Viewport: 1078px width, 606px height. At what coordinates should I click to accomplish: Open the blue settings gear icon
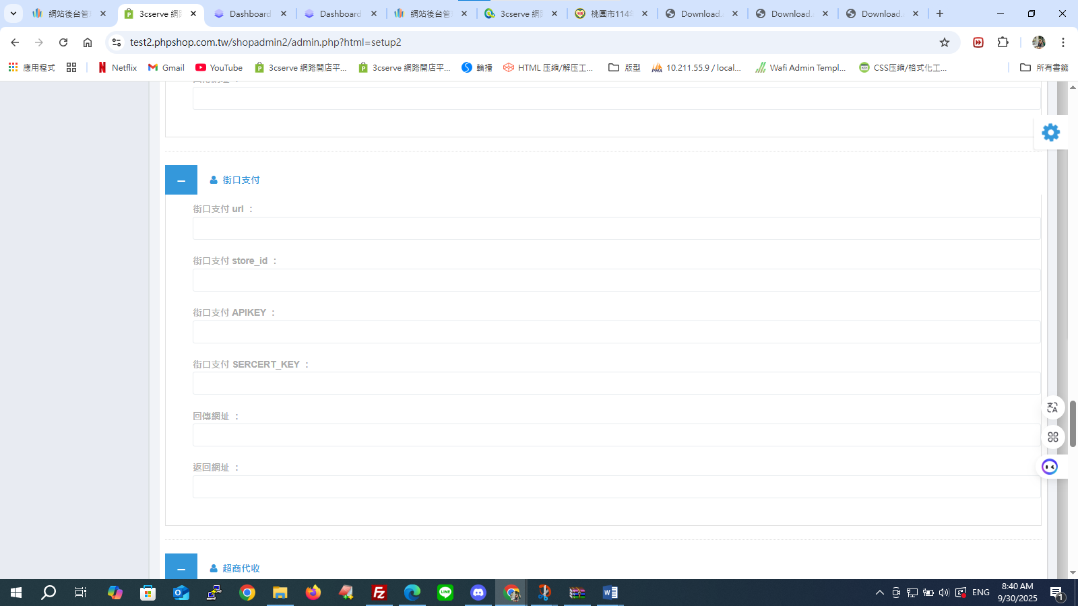coord(1050,133)
